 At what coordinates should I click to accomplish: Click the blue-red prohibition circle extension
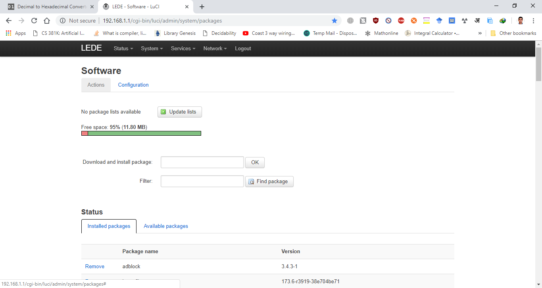tap(388, 21)
